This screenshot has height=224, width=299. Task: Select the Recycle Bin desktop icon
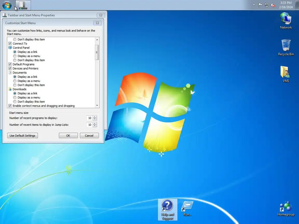pyautogui.click(x=286, y=47)
